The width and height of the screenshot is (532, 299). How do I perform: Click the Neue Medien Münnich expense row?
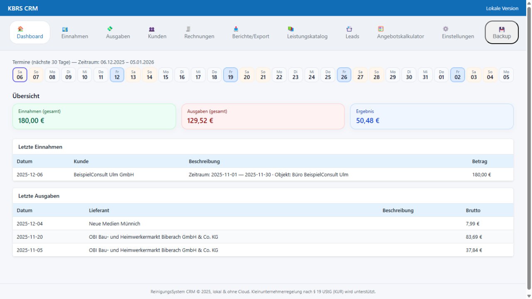[x=114, y=224]
